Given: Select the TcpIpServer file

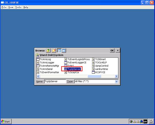Looking at the screenshot, I should point(74,69).
